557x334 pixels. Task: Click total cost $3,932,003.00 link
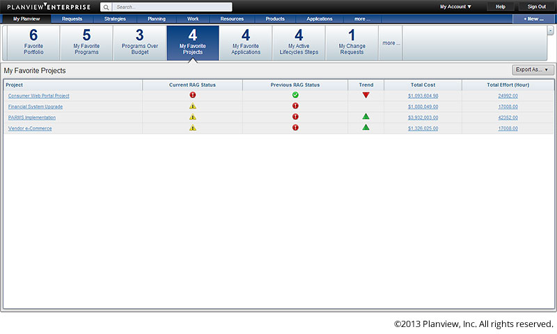point(423,118)
